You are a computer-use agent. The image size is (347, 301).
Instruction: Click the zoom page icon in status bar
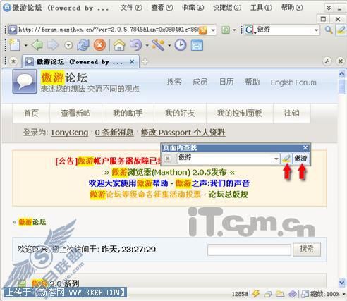pos(305,294)
